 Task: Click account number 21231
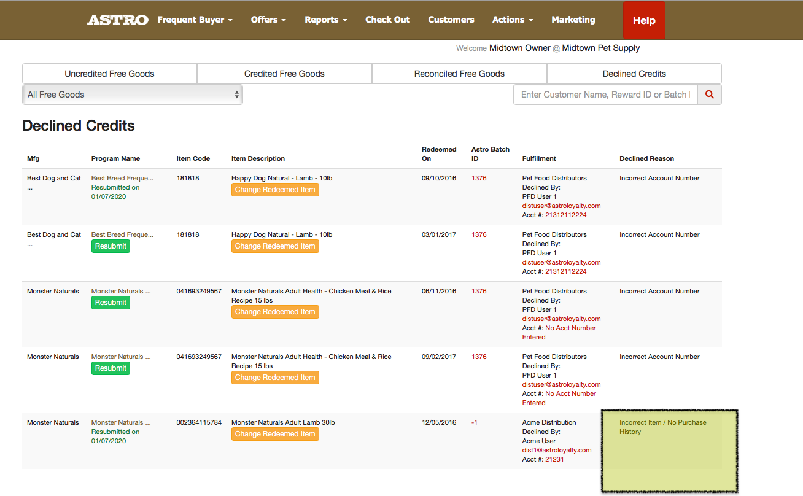pyautogui.click(x=554, y=459)
